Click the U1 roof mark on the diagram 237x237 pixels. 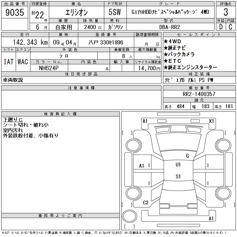[178, 165]
